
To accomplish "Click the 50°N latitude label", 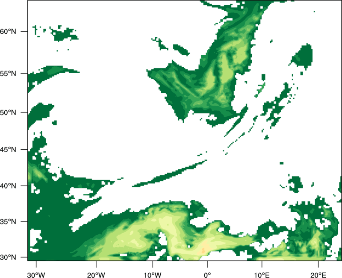I will pyautogui.click(x=8, y=112).
